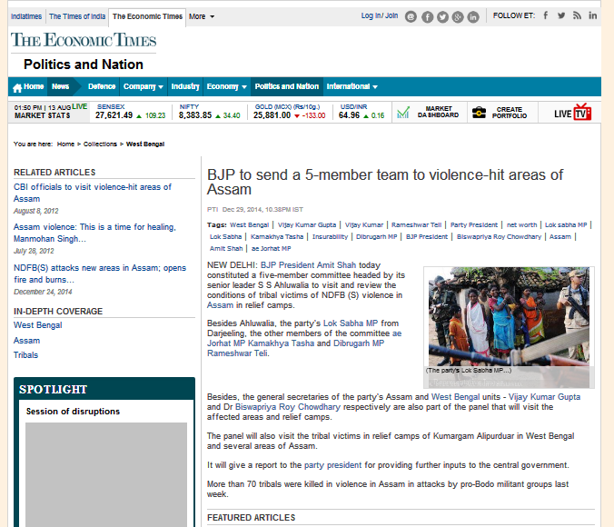The width and height of the screenshot is (614, 527).
Task: Open the Session of disruptions spotlight image
Action: (106, 474)
